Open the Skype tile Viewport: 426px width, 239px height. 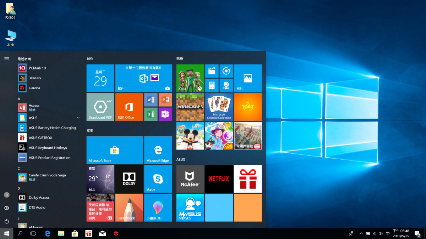click(x=158, y=179)
